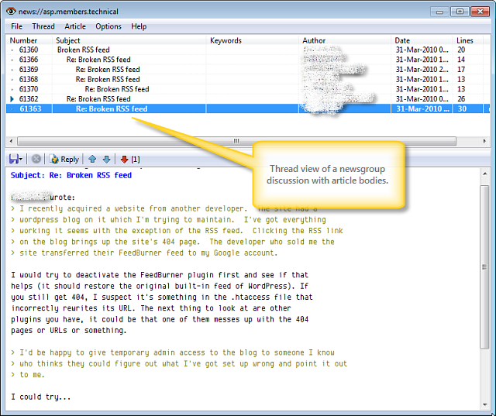
Task: Click the article list horizontal scrollbar thumb
Action: (x=236, y=141)
